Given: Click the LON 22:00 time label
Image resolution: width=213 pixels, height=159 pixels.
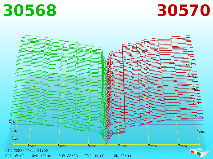Looking at the screenshot, I should pos(121,156).
